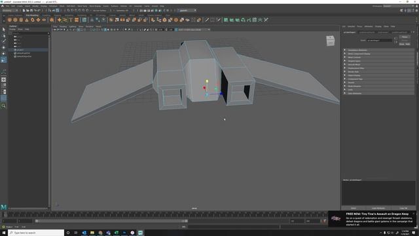Expand Mesh Controls section
The width and height of the screenshot is (419, 236).
pos(378,57)
